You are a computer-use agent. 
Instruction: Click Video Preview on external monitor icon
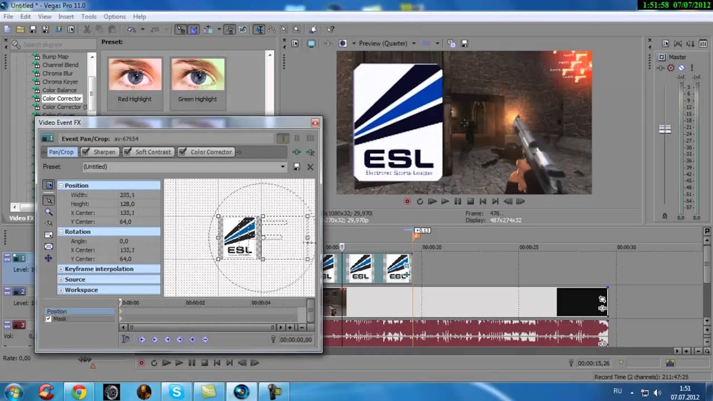(311, 43)
